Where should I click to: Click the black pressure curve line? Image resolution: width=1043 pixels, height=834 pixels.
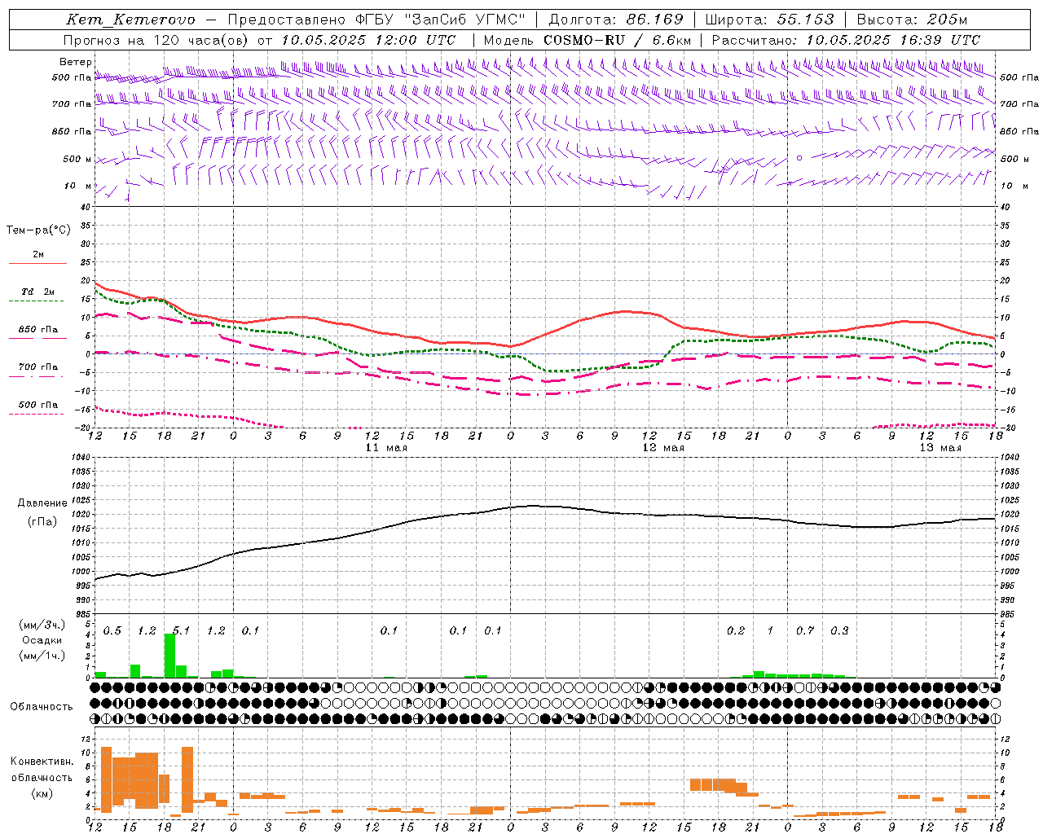tap(546, 507)
